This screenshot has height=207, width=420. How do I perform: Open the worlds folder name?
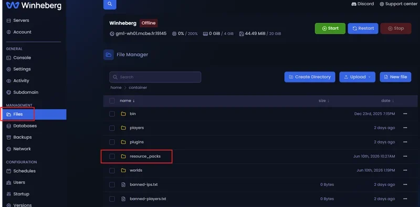pyautogui.click(x=136, y=170)
